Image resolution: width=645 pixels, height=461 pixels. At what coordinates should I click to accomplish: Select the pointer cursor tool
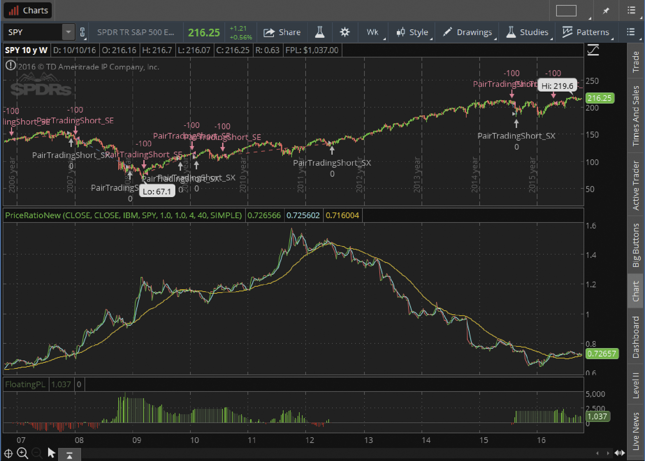[51, 453]
